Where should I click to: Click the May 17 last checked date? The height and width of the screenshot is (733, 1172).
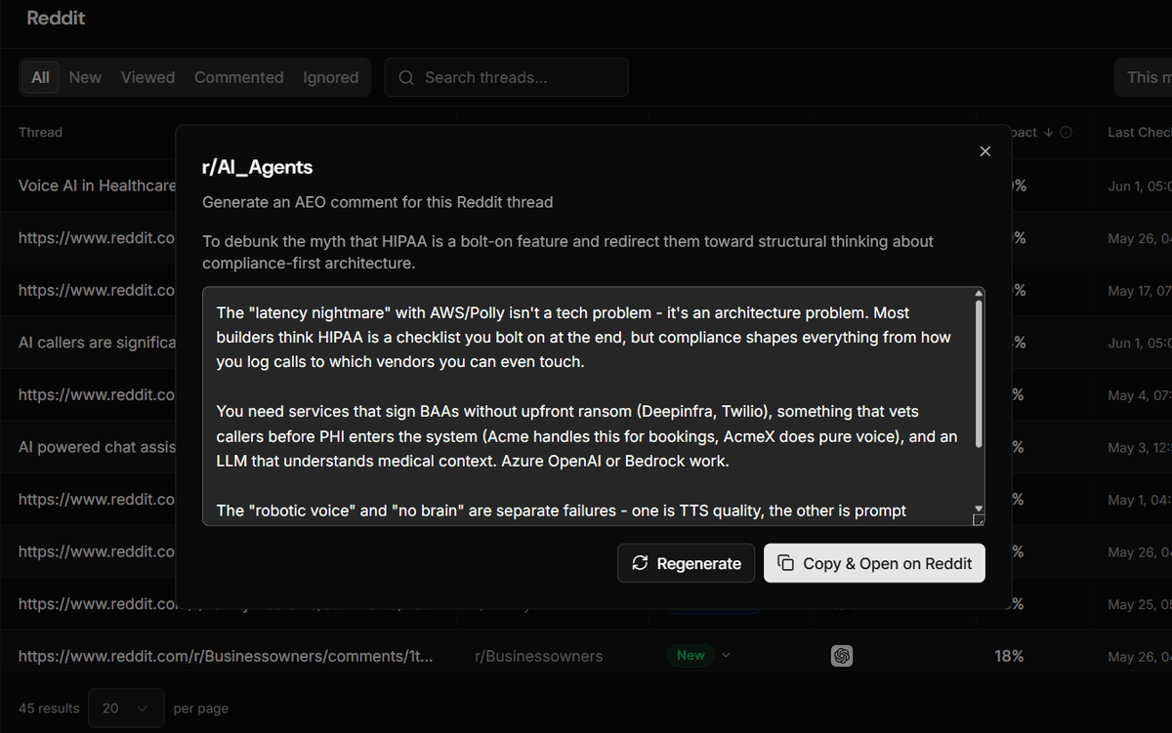[1140, 291]
